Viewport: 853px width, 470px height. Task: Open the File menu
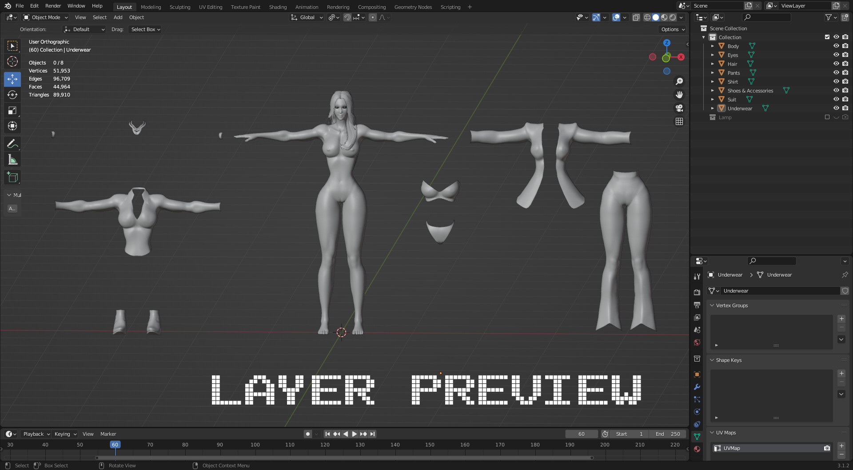[20, 6]
